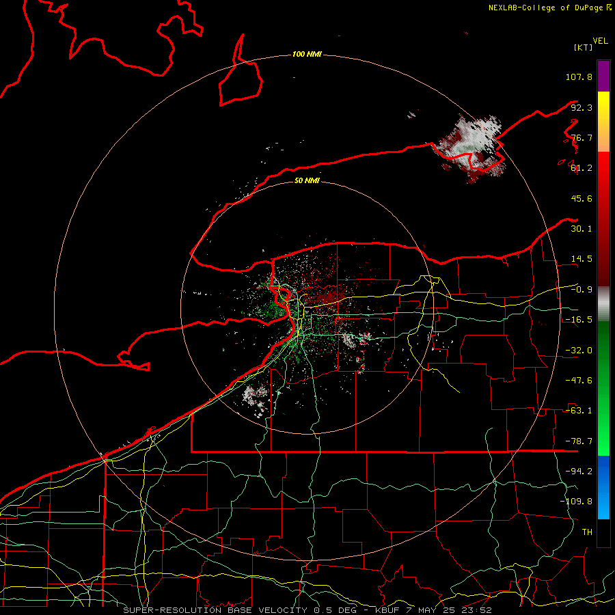
Task: Click the NEXLAB-College of DuPage credit text
Action: (x=550, y=8)
